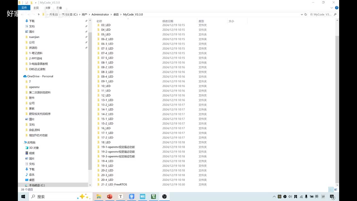Select openmv under OneDrive
This screenshot has height=201, width=357.
click(34, 87)
